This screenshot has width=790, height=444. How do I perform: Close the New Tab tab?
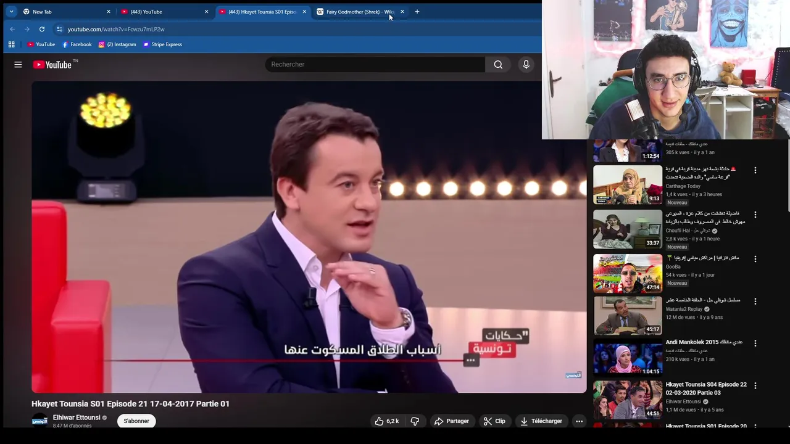[x=109, y=12]
